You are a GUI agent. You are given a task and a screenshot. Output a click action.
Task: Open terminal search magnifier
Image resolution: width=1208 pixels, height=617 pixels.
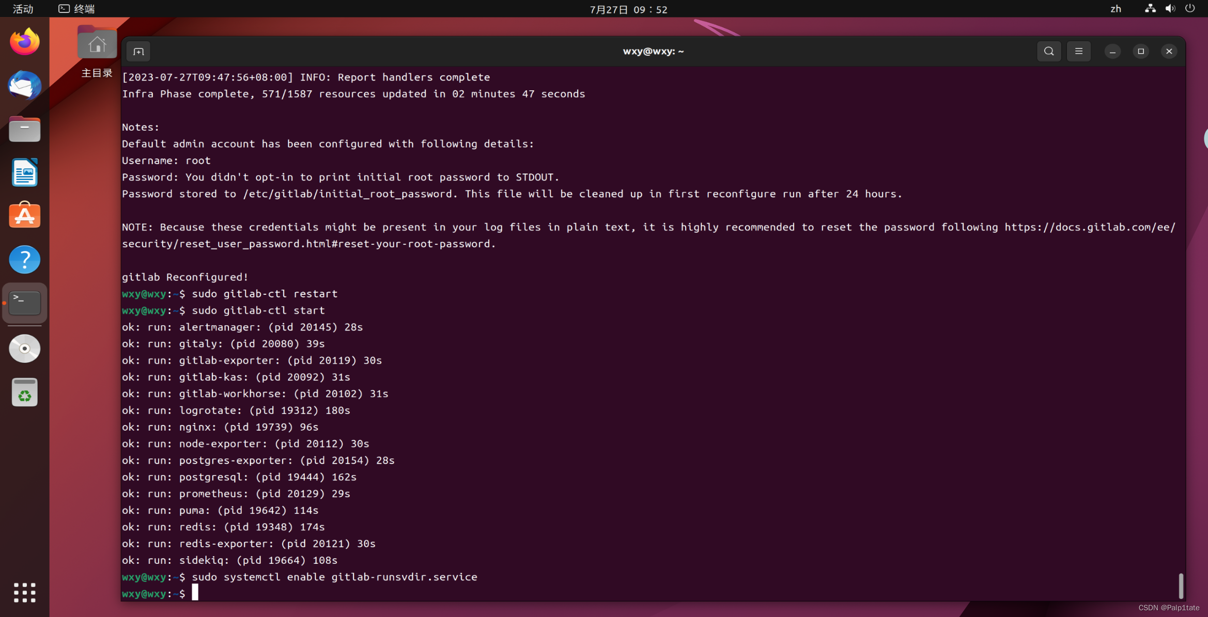pyautogui.click(x=1049, y=51)
